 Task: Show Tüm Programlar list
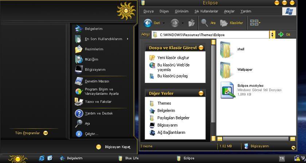click(31, 133)
